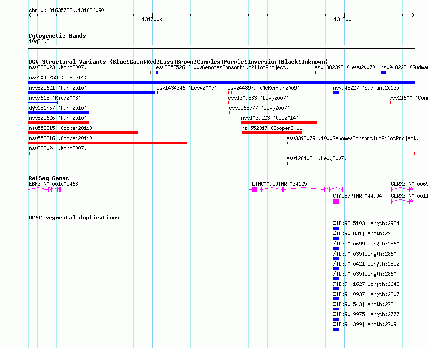Click the LINC00959 gene structure glyph
The width and height of the screenshot is (428, 348).
[296, 189]
